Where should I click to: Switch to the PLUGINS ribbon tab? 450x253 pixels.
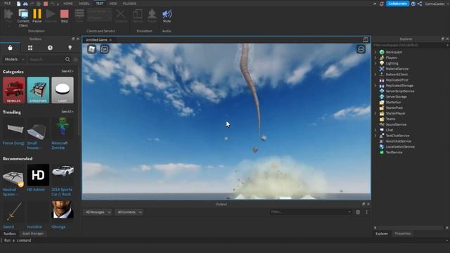(129, 4)
